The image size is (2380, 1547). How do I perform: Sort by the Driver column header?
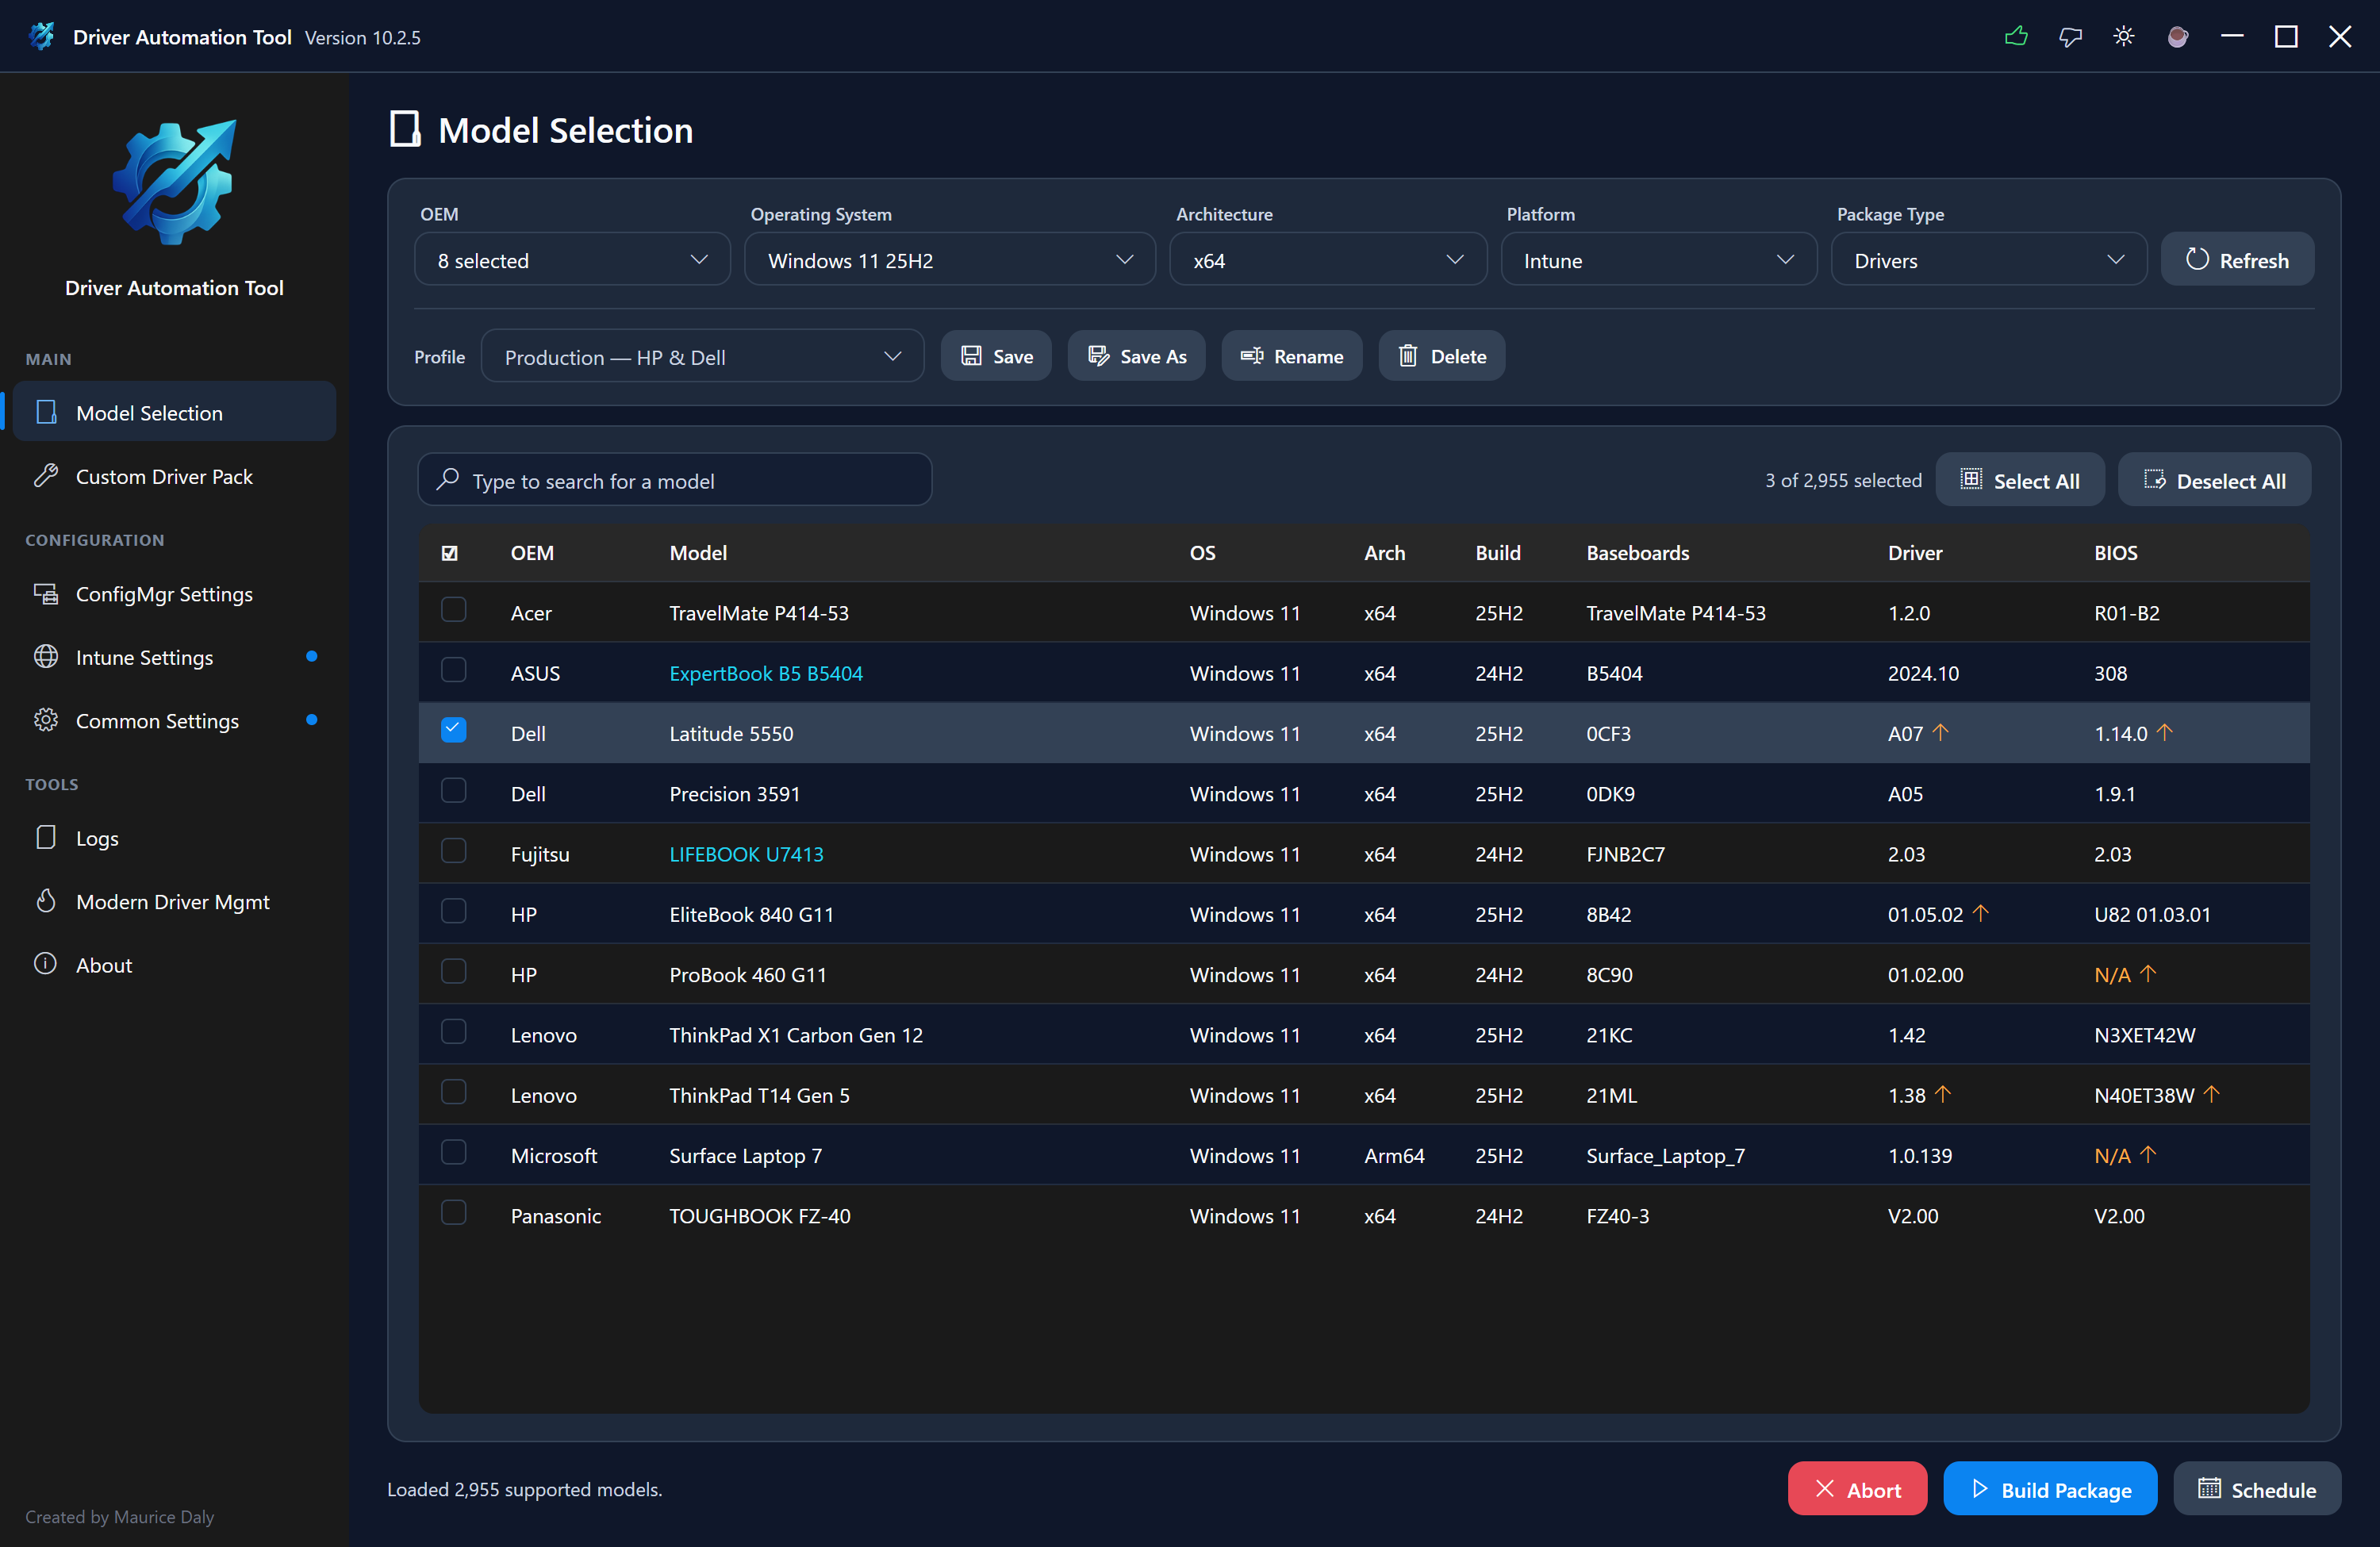(x=1915, y=553)
